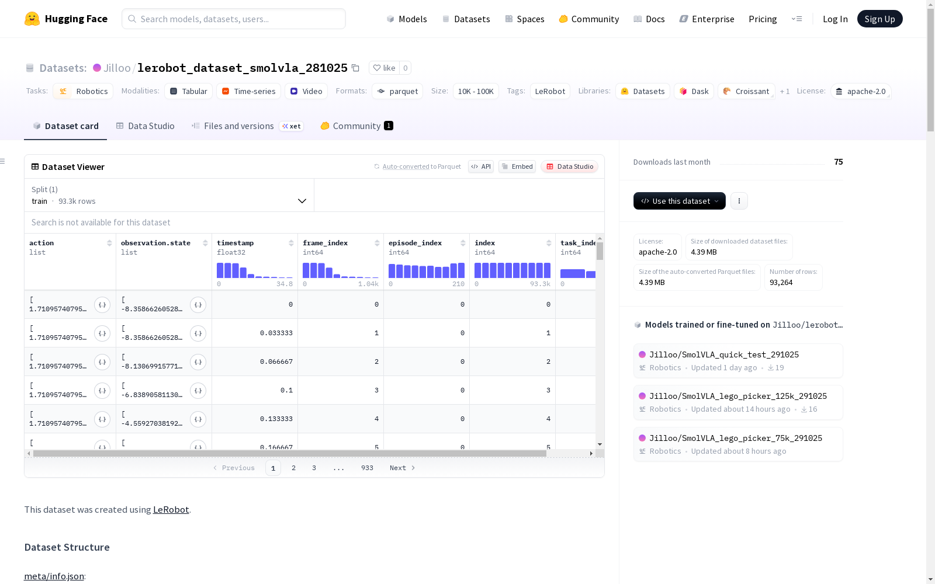The height and width of the screenshot is (584, 935).
Task: Click the index histogram range bars
Action: point(512,270)
